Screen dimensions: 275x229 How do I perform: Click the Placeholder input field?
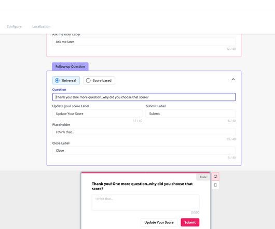pos(144,132)
